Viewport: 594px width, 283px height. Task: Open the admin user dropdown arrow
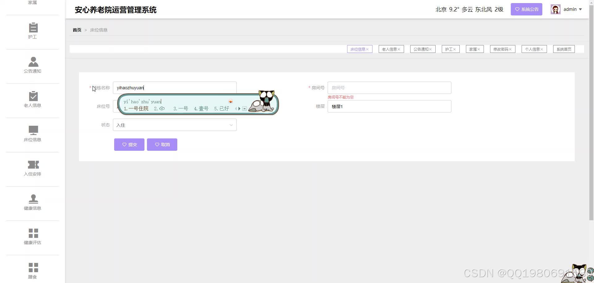(580, 9)
